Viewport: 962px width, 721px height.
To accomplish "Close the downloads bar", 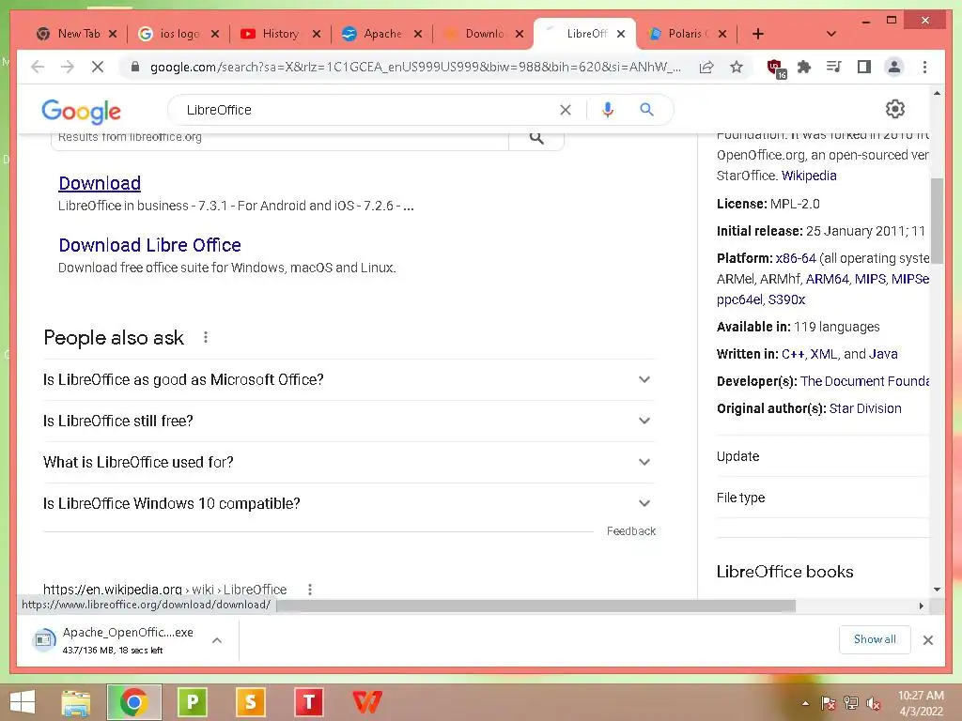I will [927, 640].
